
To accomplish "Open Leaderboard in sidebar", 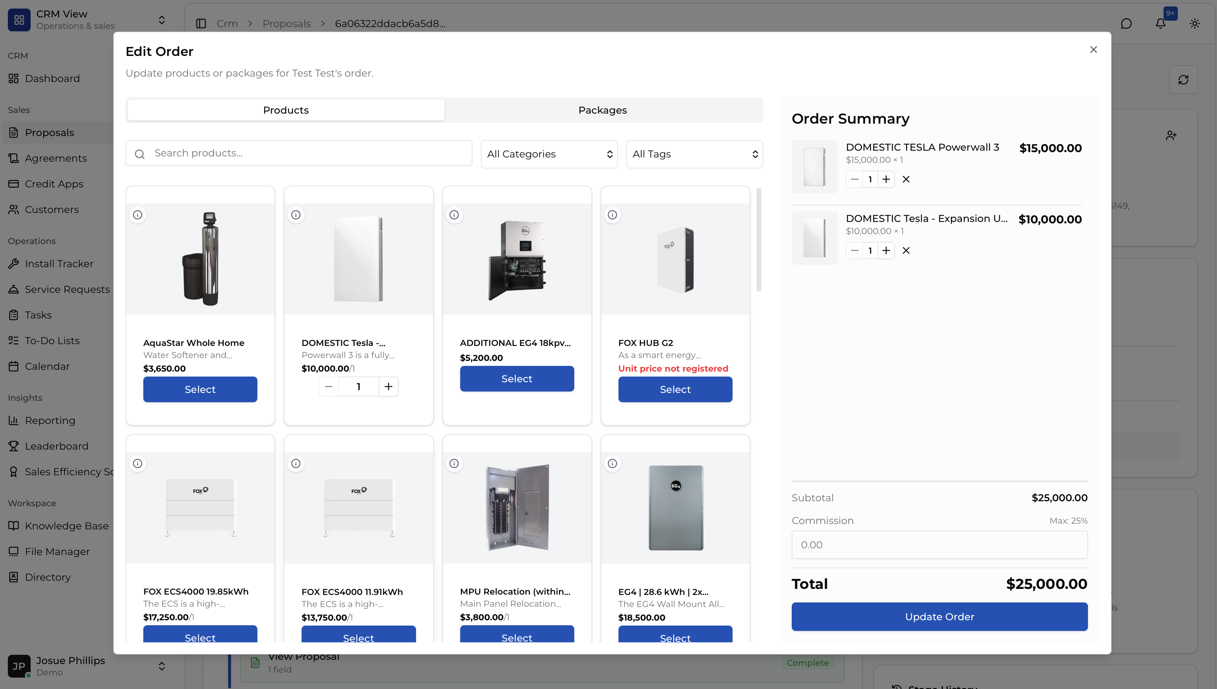I will pos(57,446).
